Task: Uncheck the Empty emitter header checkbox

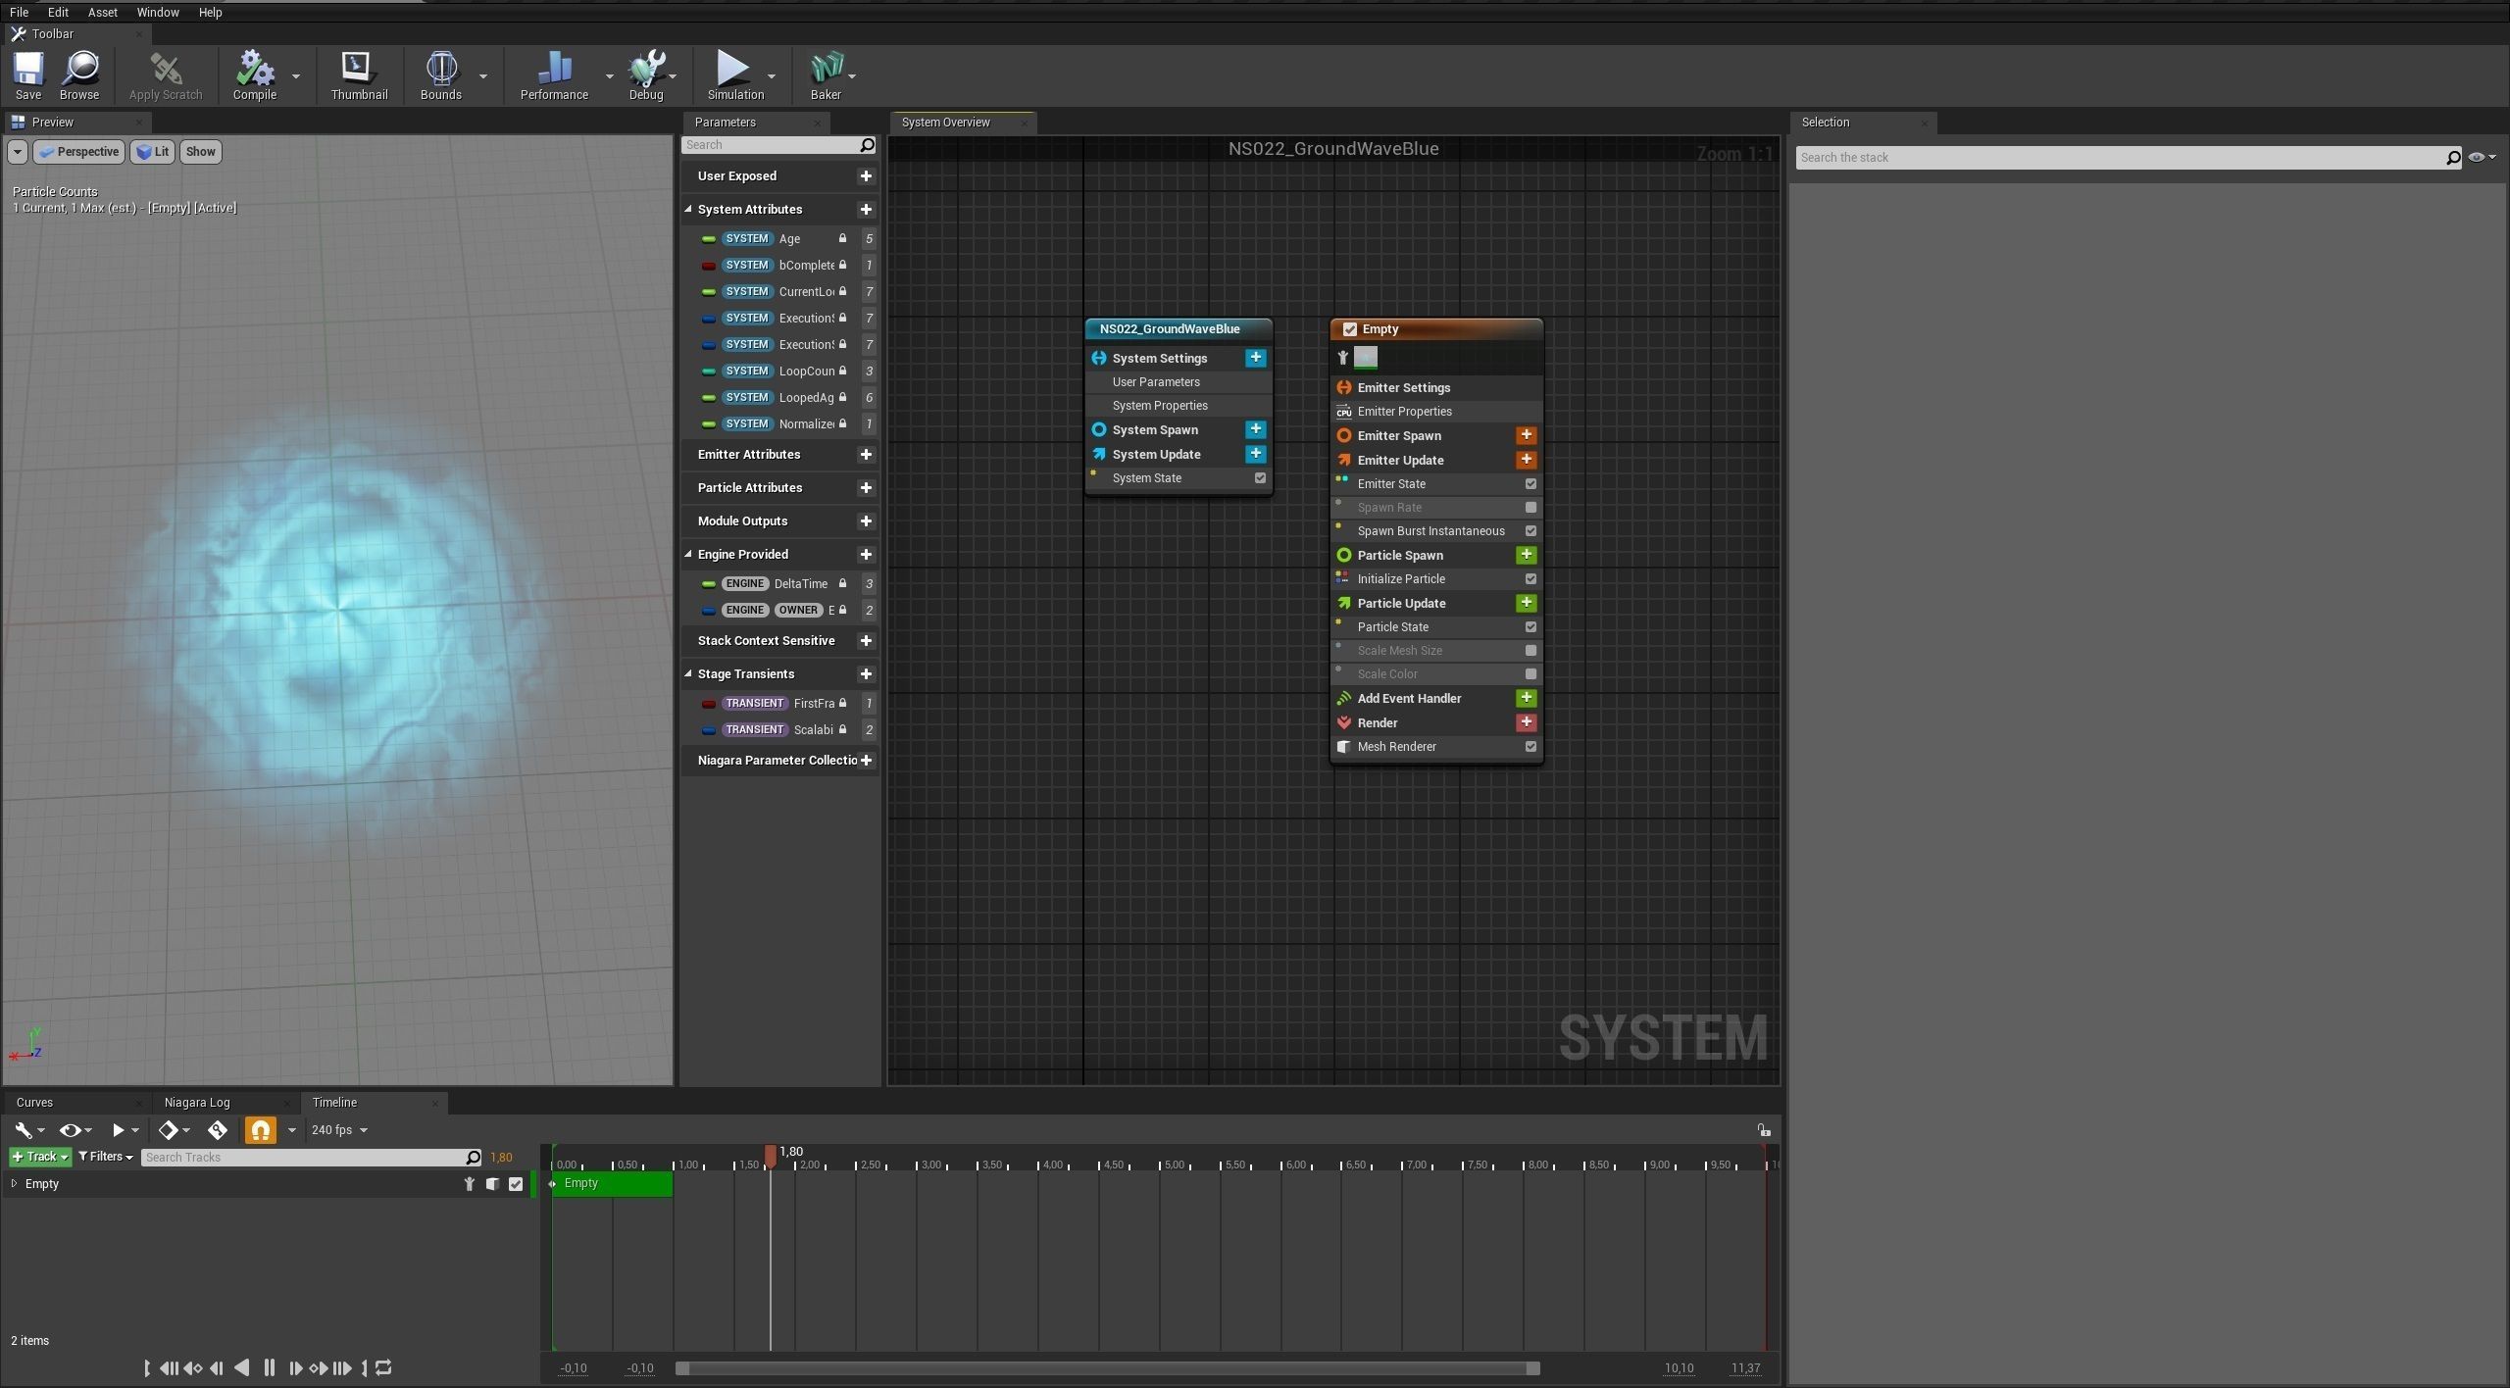Action: pyautogui.click(x=1350, y=329)
